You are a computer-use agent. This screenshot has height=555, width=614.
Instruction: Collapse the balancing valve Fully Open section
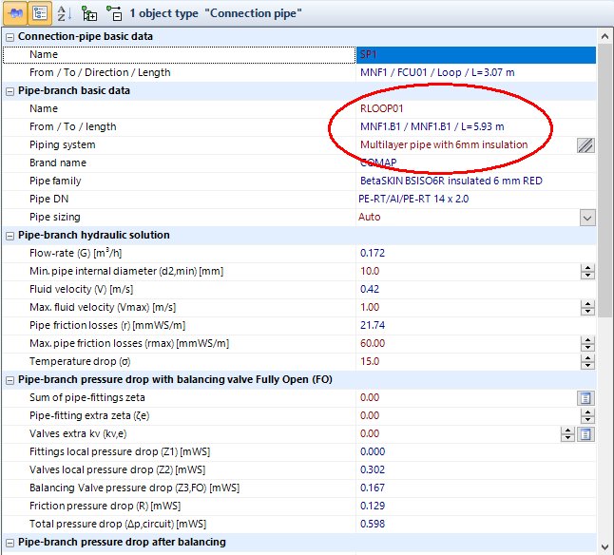point(10,380)
